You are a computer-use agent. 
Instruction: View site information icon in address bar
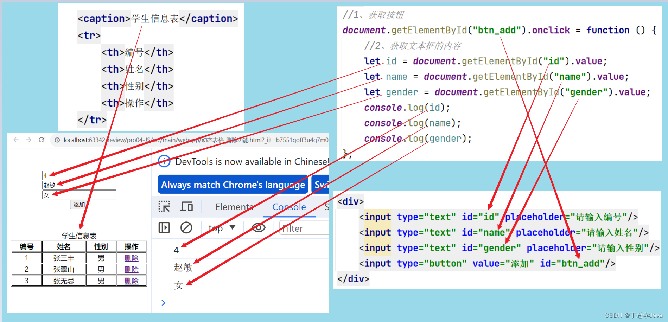[57, 140]
